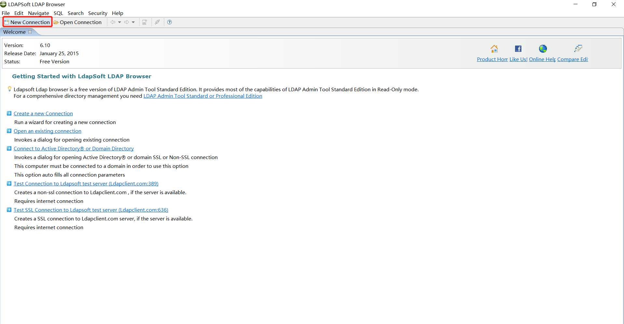The image size is (624, 324).
Task: Click the release date January 25, 2015
Action: [x=59, y=53]
